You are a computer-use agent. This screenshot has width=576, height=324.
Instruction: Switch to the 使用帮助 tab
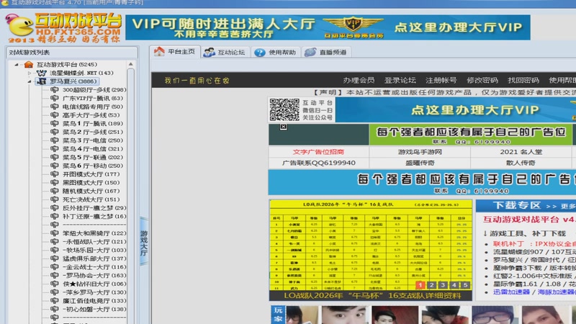tap(276, 52)
